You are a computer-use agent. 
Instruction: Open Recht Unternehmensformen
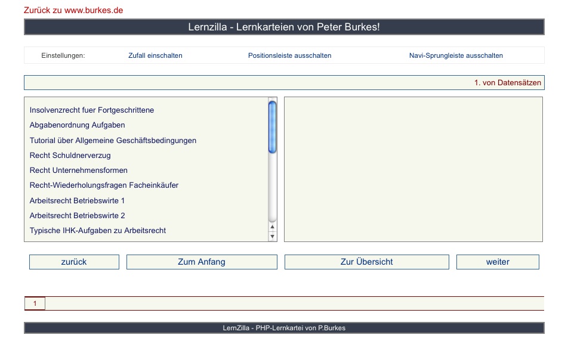[79, 170]
